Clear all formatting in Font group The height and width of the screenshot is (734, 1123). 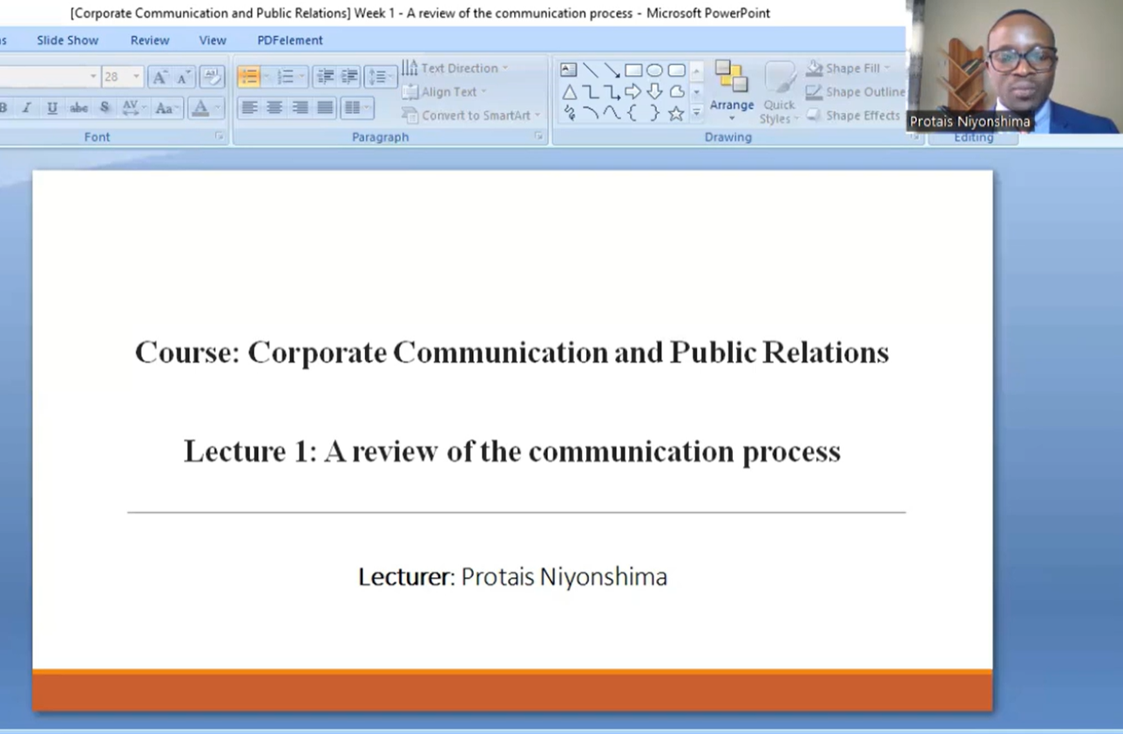tap(212, 77)
